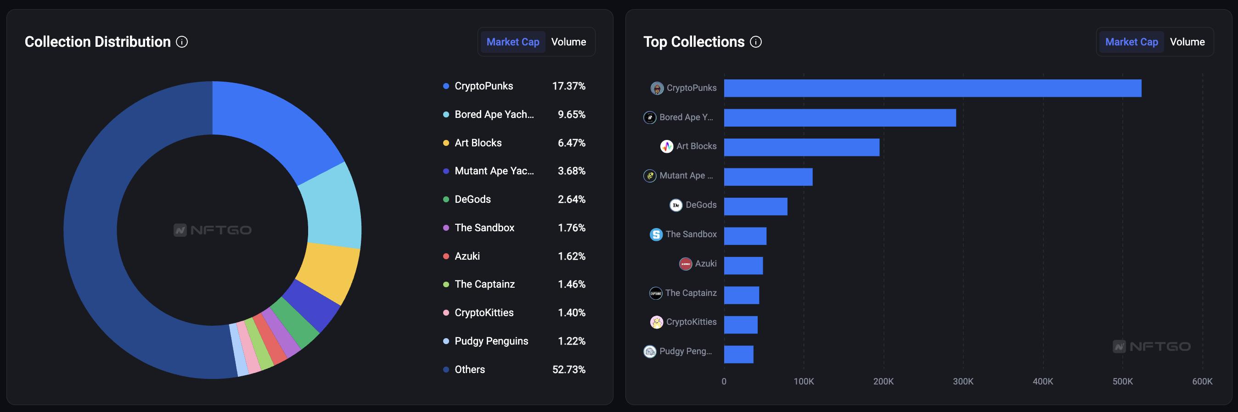
Task: Select Market Cap tab in Collection Distribution
Action: pyautogui.click(x=512, y=42)
